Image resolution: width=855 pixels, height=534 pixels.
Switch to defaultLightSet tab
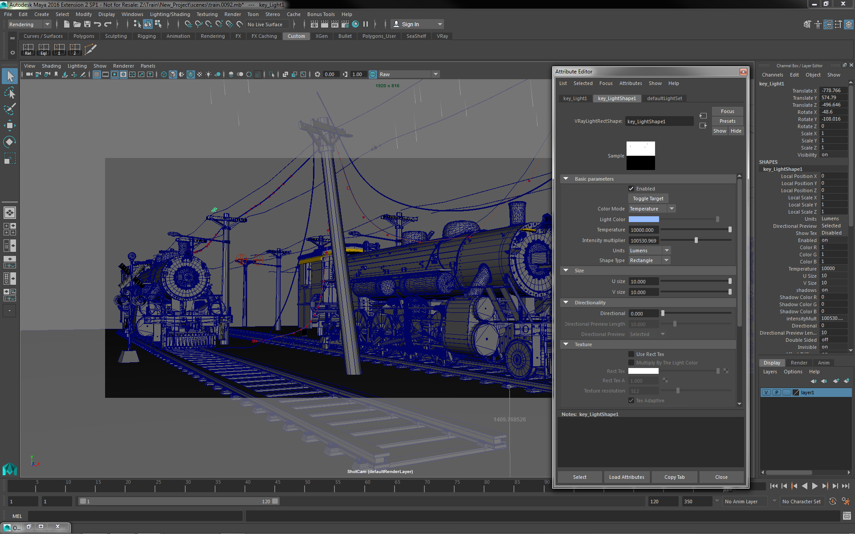(664, 98)
